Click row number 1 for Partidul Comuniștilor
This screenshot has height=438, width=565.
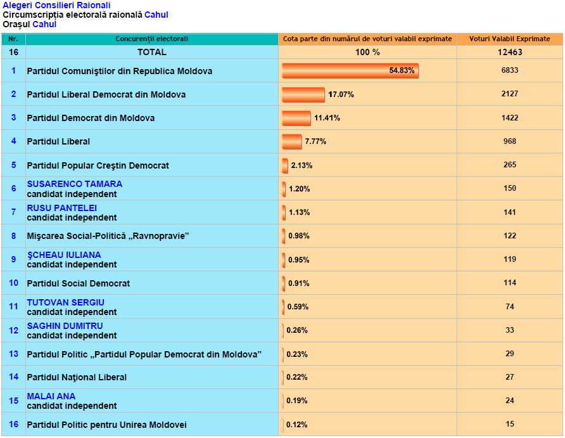(x=13, y=70)
